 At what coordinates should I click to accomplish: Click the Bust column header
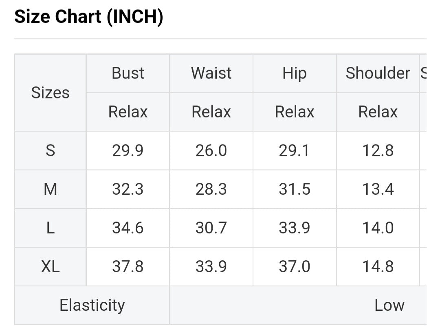128,73
